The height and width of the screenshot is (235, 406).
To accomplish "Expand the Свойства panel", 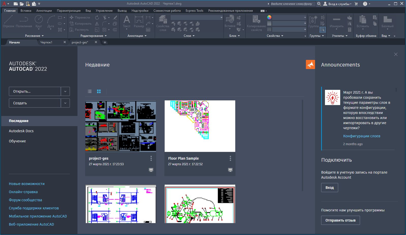I will 275,36.
